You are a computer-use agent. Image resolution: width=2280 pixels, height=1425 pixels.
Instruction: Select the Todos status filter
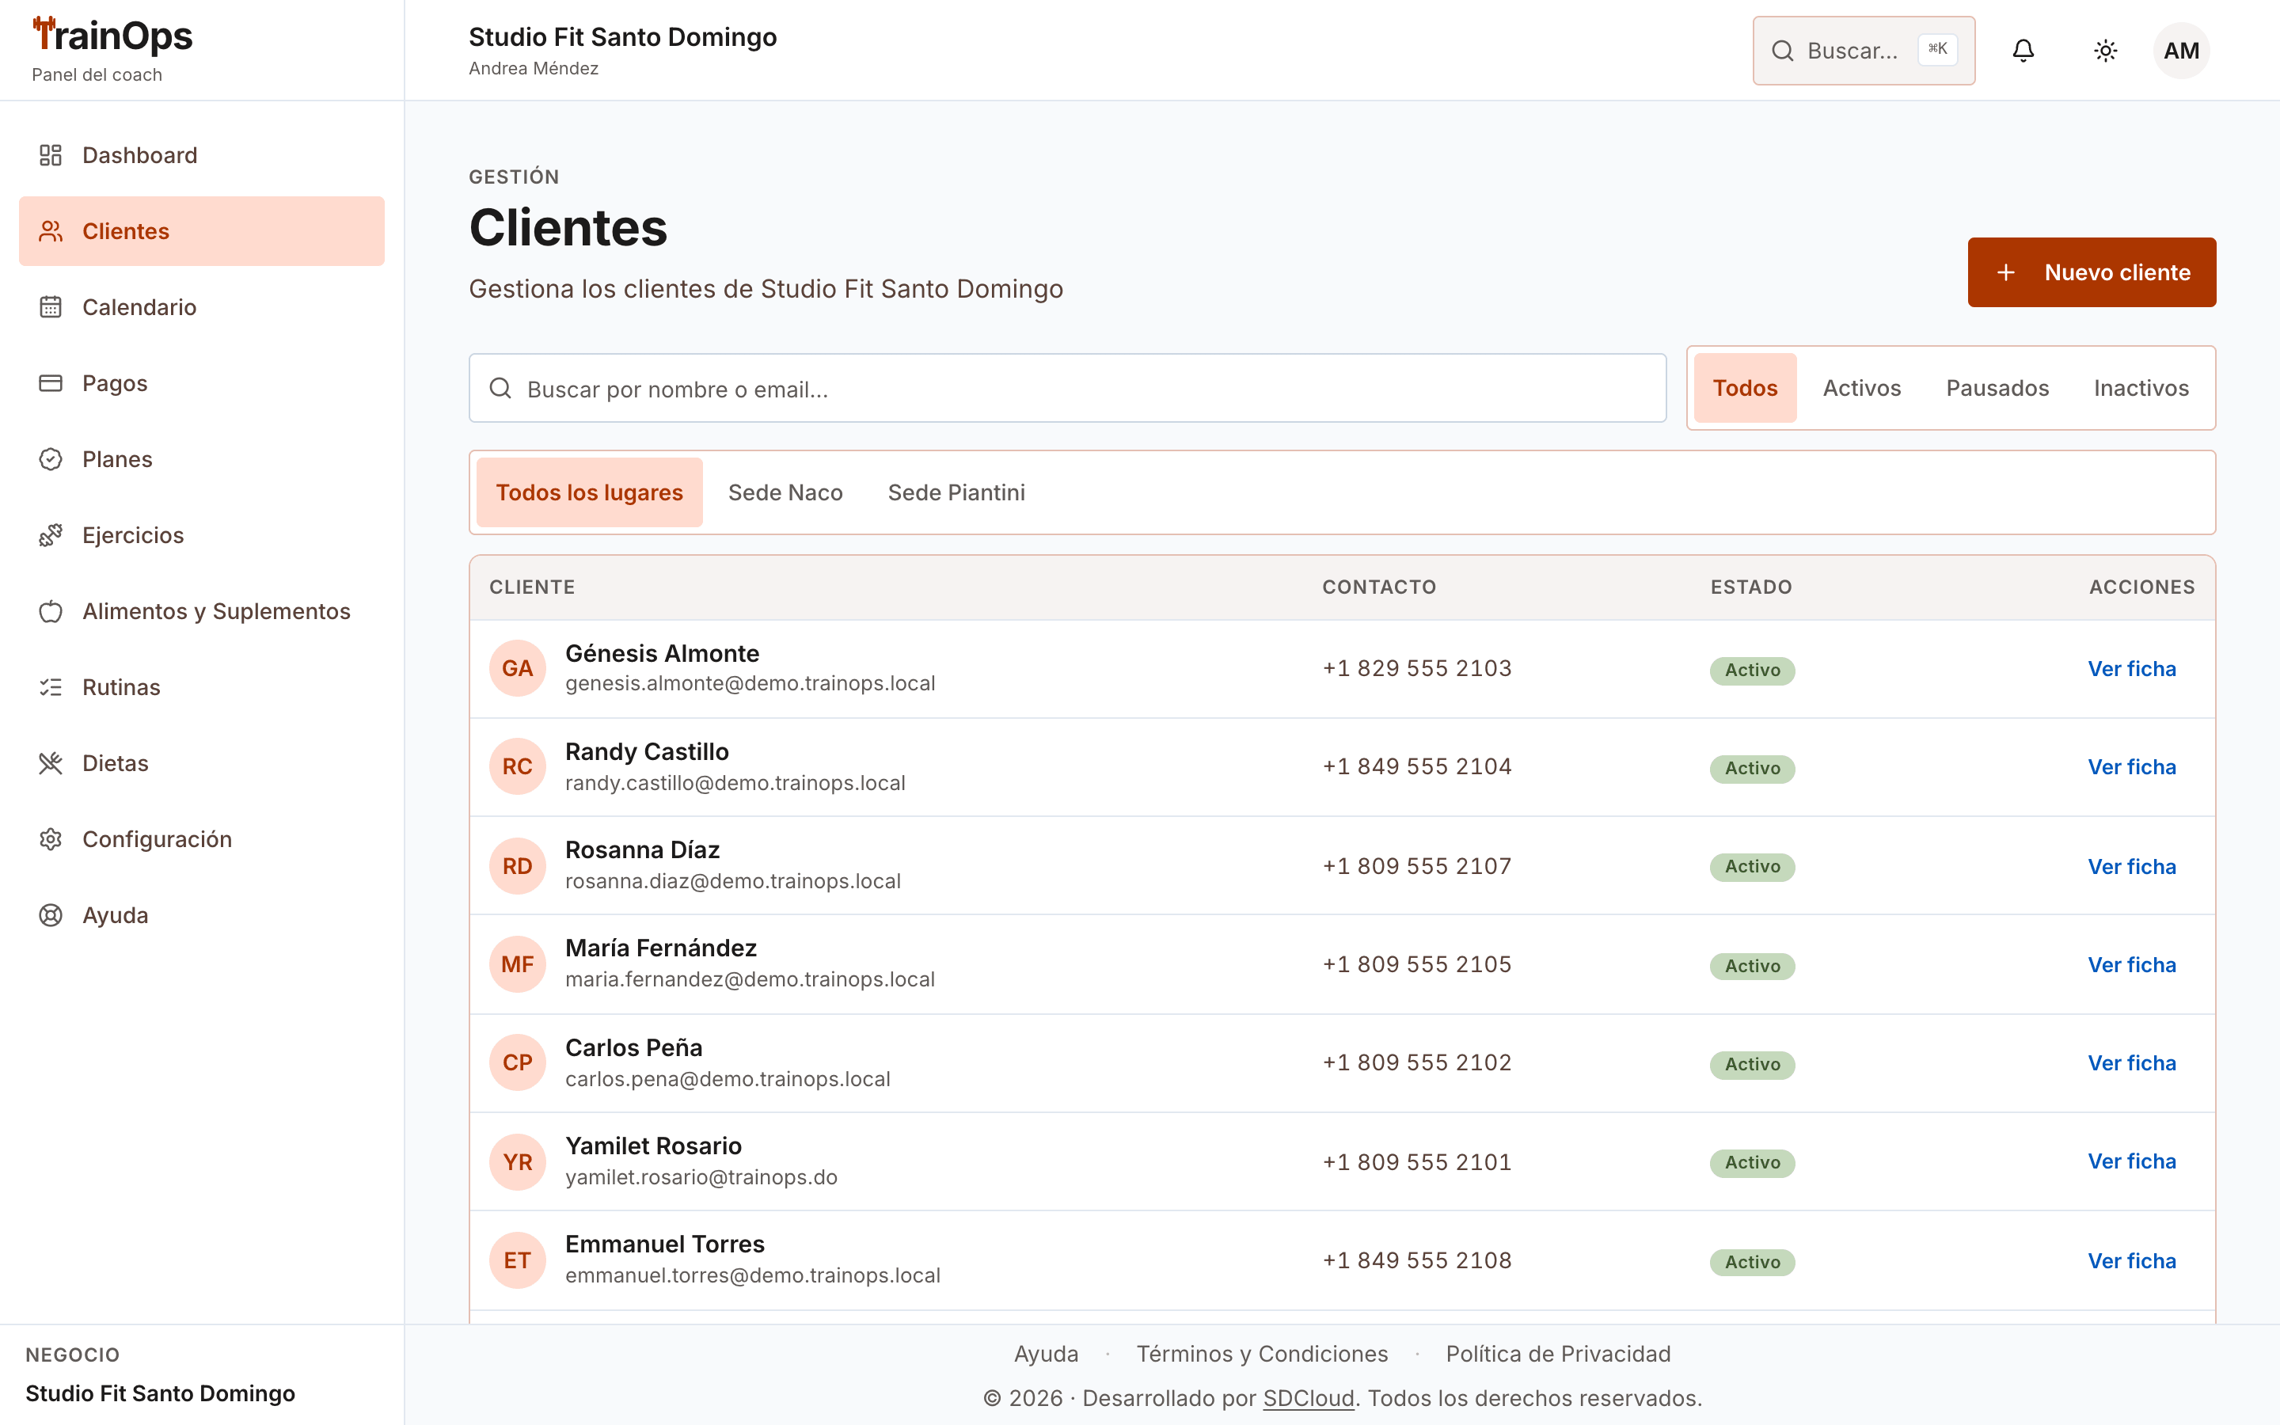(1745, 388)
